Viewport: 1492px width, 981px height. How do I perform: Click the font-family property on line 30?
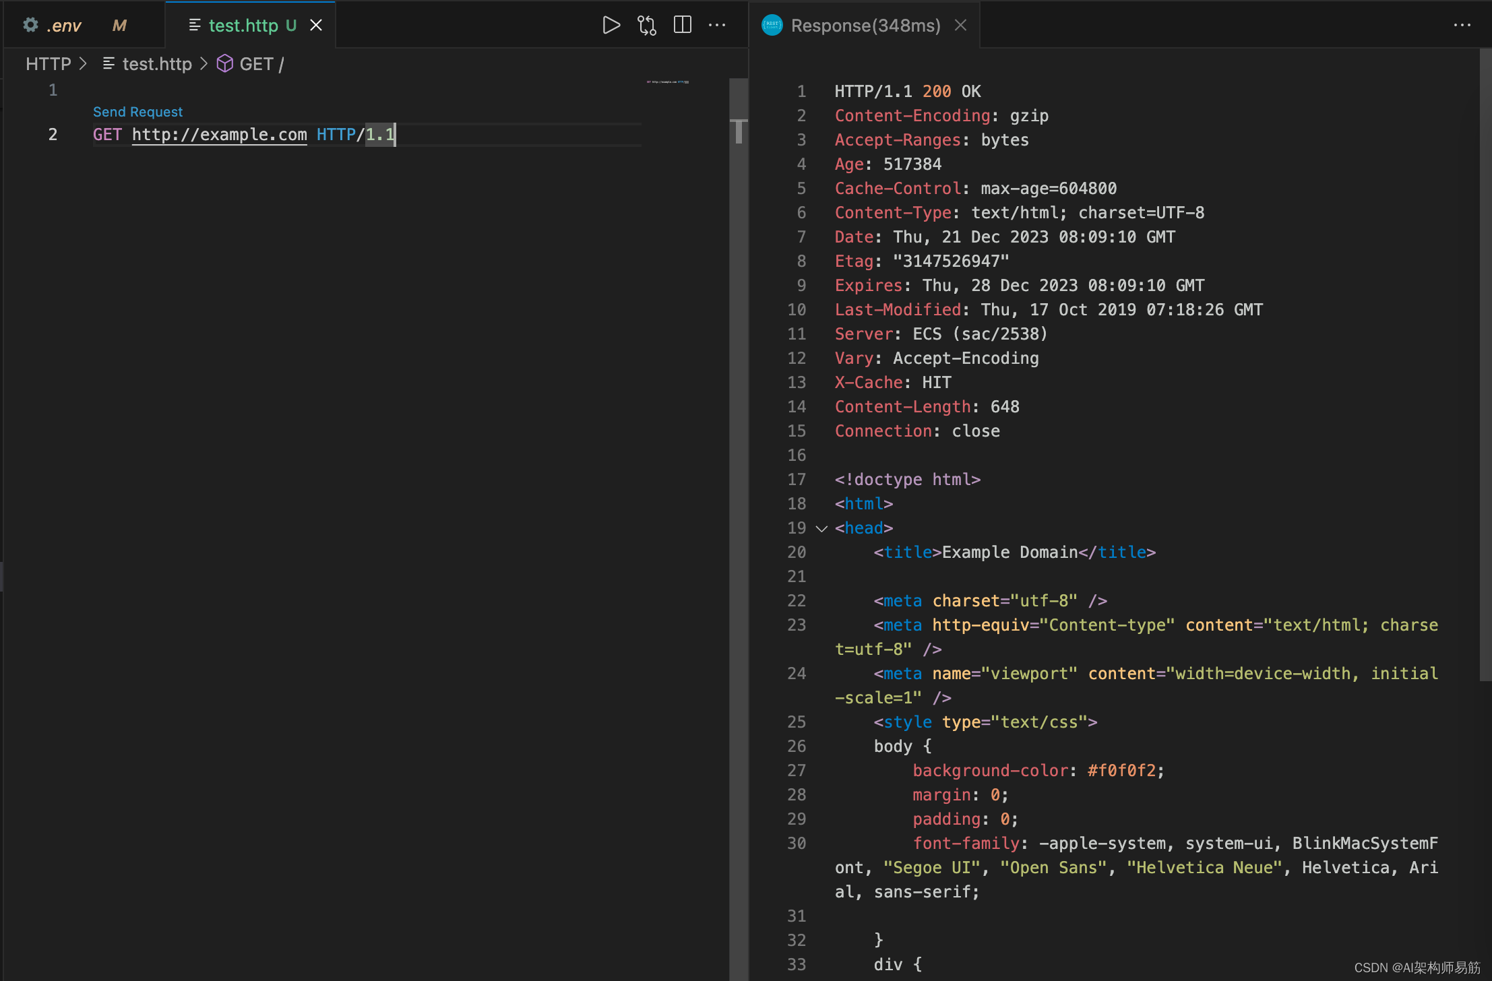966,844
